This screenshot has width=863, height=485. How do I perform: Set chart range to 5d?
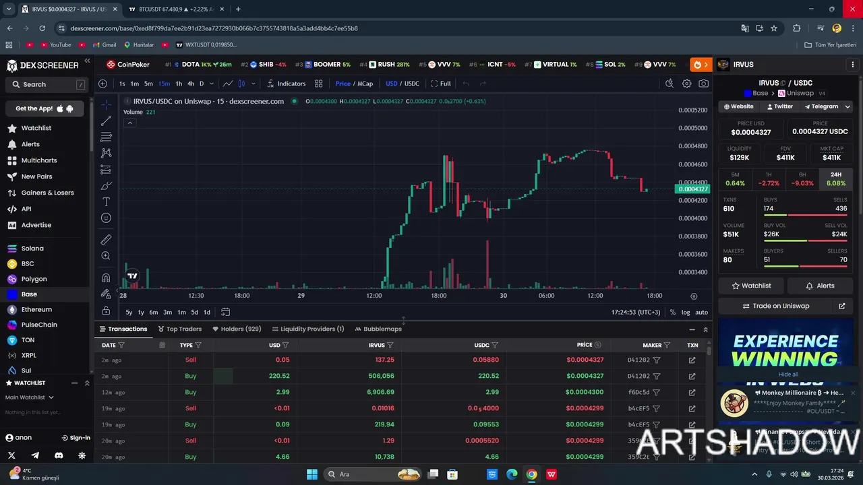[194, 312]
